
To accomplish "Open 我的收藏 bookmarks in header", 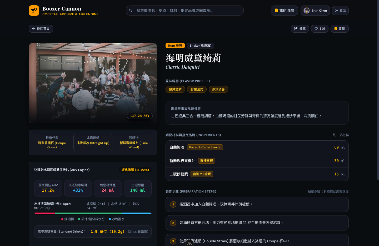I will [x=284, y=11].
